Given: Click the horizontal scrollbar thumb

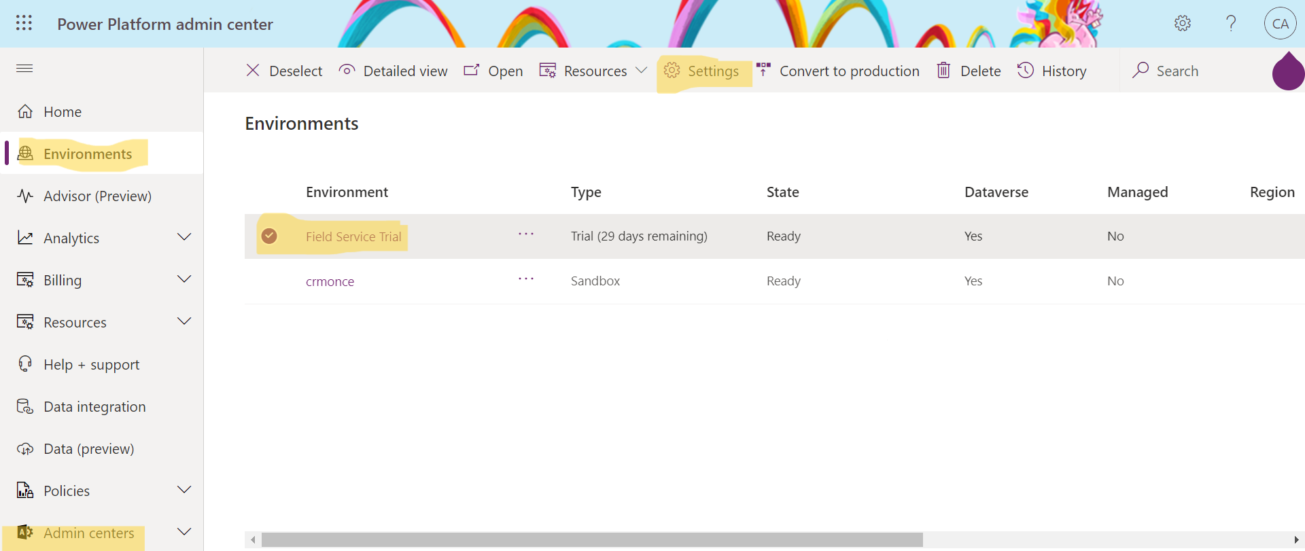Looking at the screenshot, I should tap(592, 539).
